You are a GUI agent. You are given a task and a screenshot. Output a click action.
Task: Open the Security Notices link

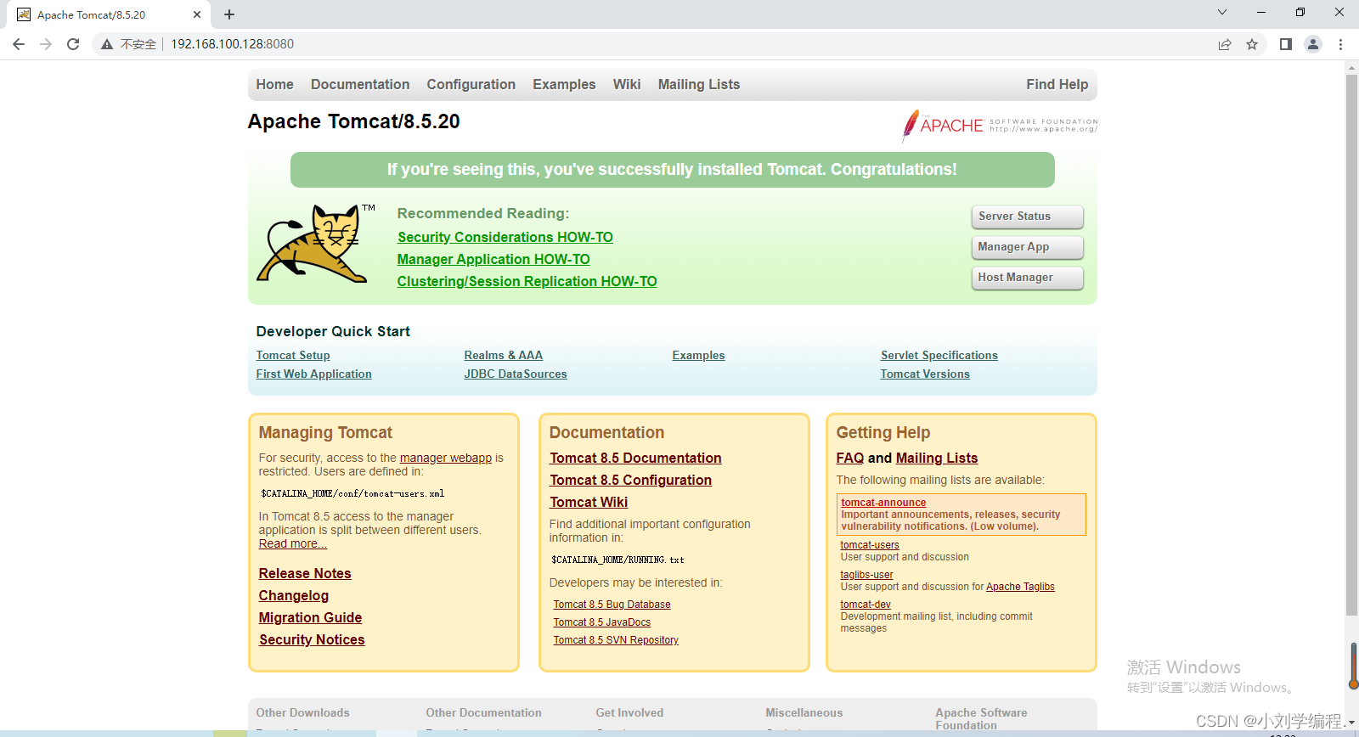point(312,640)
